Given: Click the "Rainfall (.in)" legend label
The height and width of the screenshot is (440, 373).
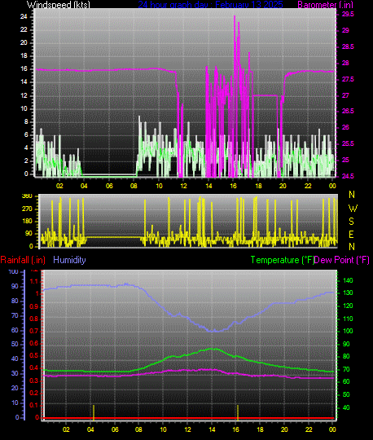Looking at the screenshot, I should 23,260.
